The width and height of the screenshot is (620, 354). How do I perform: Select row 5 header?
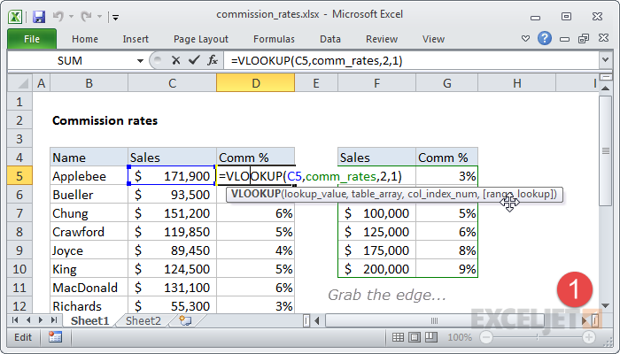coord(19,176)
